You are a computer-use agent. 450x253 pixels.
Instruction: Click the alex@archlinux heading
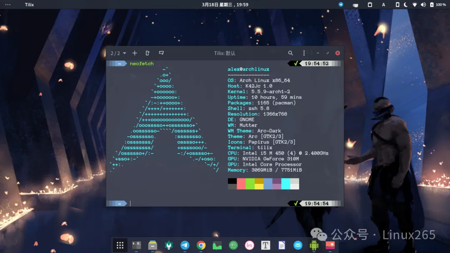[248, 69]
